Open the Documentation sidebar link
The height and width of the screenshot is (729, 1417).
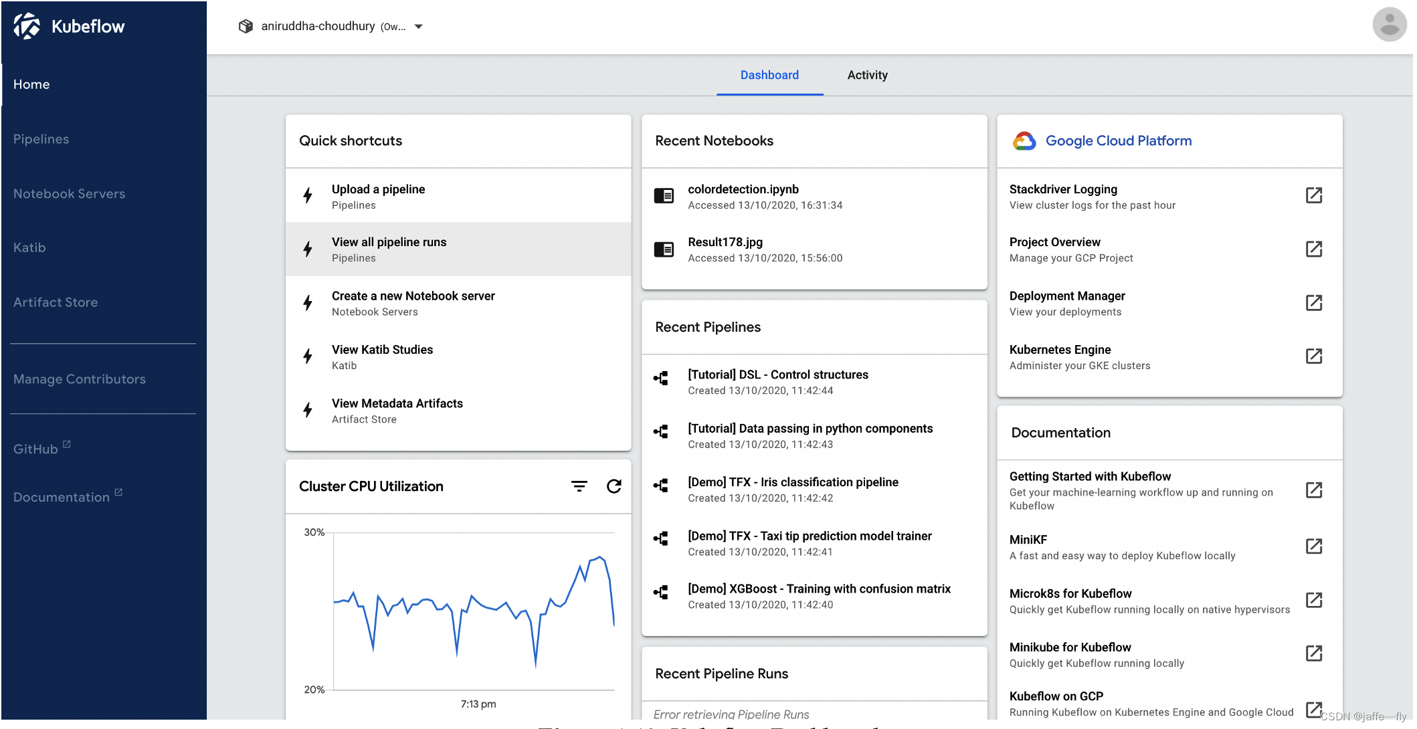[68, 496]
